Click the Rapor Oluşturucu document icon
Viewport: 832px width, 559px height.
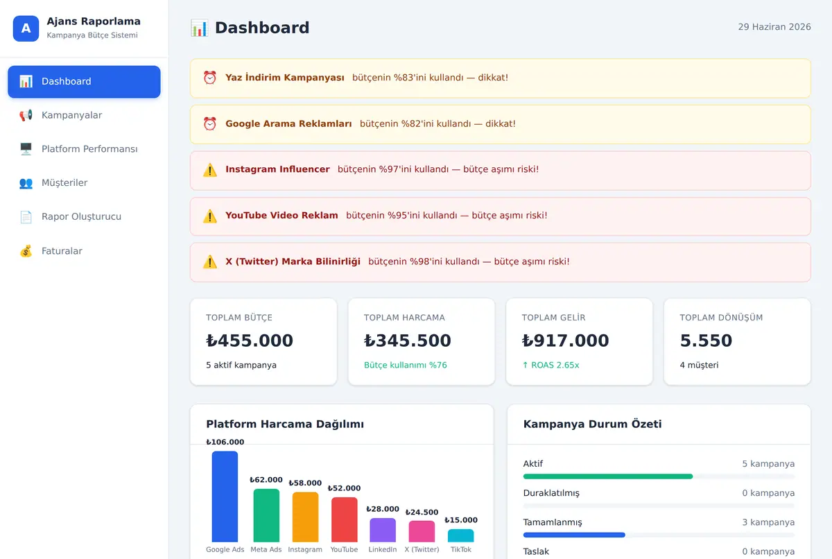coord(26,217)
